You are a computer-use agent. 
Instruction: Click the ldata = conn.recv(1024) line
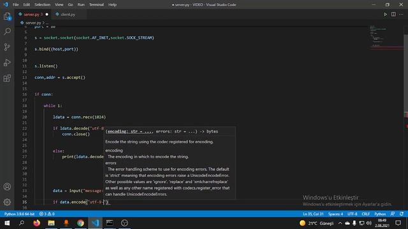tap(79, 117)
